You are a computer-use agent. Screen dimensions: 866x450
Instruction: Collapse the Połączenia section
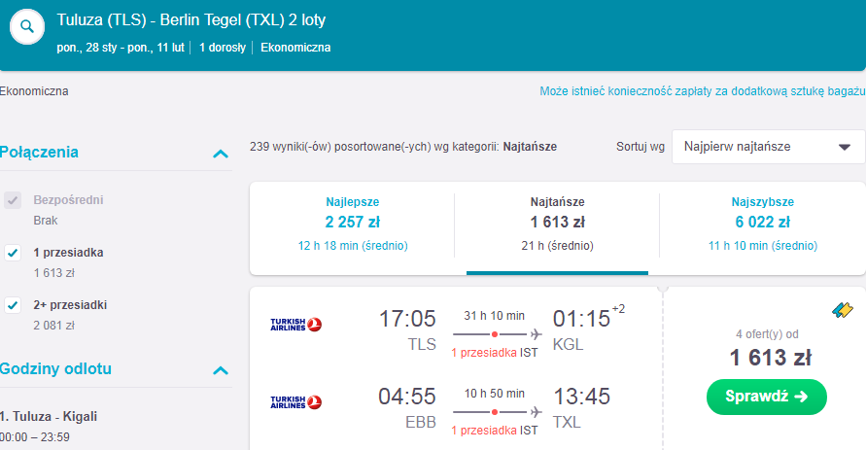[x=221, y=154]
